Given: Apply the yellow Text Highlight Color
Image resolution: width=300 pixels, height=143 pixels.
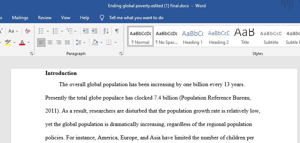Looking at the screenshot, I should point(8,42).
